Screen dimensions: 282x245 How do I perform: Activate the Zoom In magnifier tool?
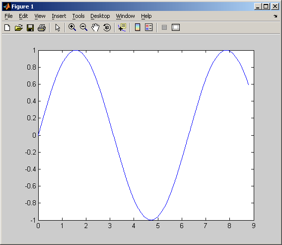pyautogui.click(x=72, y=27)
